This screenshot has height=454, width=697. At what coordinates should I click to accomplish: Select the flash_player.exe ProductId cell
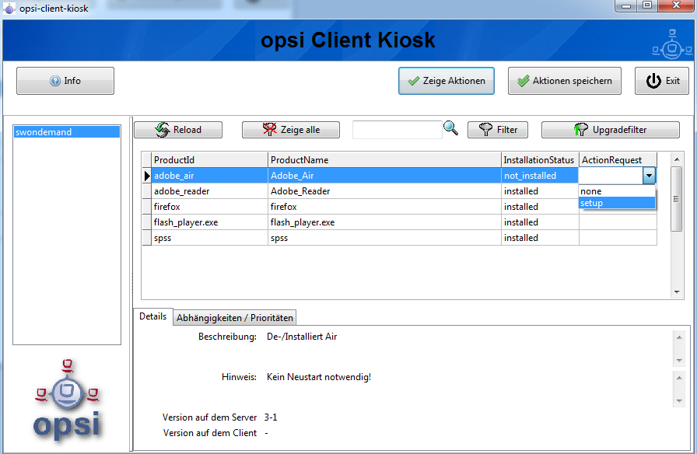(x=209, y=222)
